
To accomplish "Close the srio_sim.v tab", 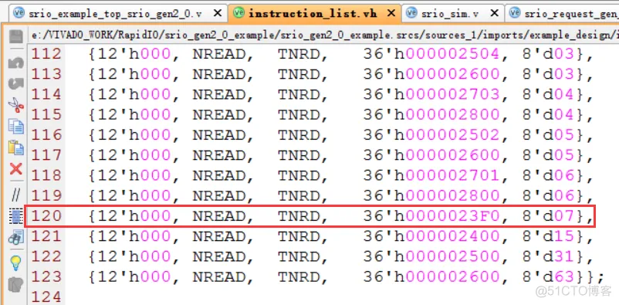I will click(x=494, y=13).
